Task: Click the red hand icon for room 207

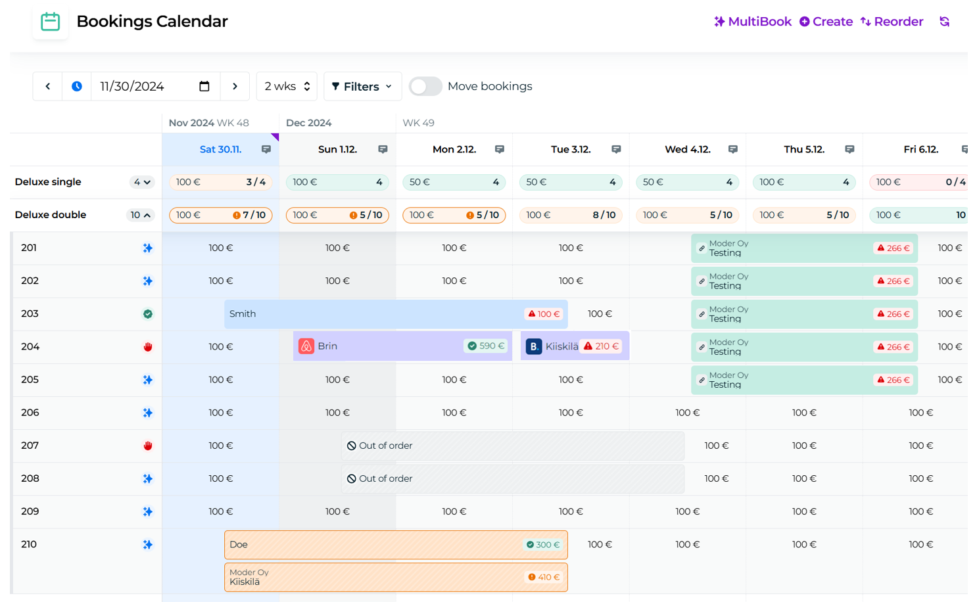Action: point(148,446)
